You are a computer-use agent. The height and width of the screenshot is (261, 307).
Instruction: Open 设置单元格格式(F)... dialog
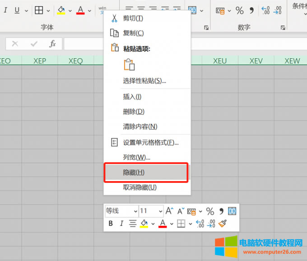[151, 143]
